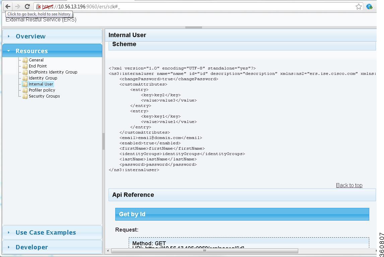
Task: Click the Identity Group folder icon
Action: [x=25, y=78]
